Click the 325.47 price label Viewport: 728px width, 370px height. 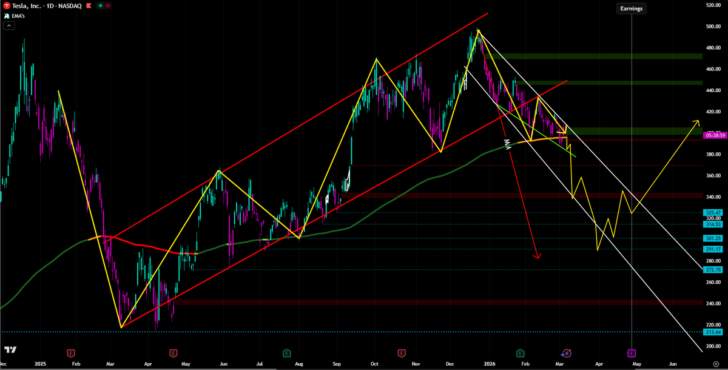click(712, 212)
